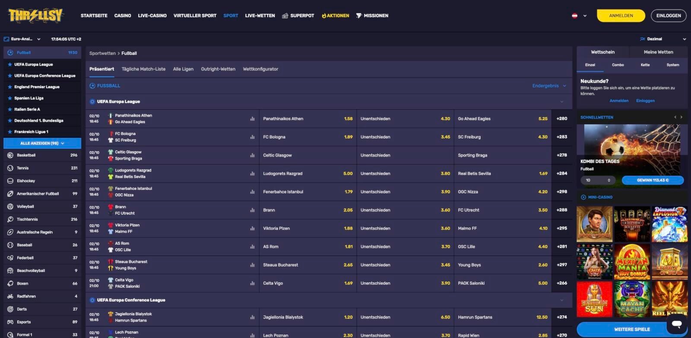Click the Weitere Spiele button
Viewport: 691px width, 338px height.
pos(632,329)
